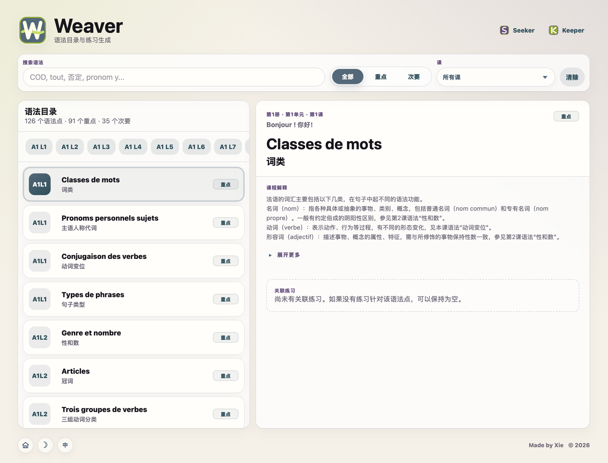
Task: Click the search grammar input field
Action: (x=174, y=77)
